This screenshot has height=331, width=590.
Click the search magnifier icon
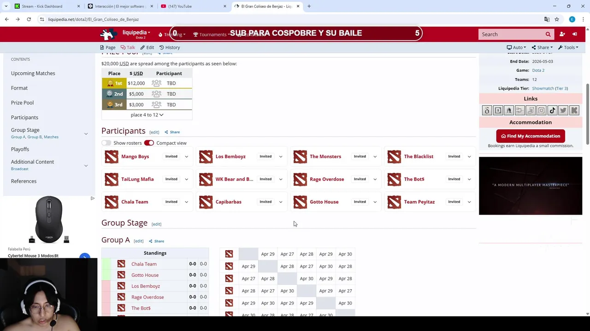tap(548, 34)
